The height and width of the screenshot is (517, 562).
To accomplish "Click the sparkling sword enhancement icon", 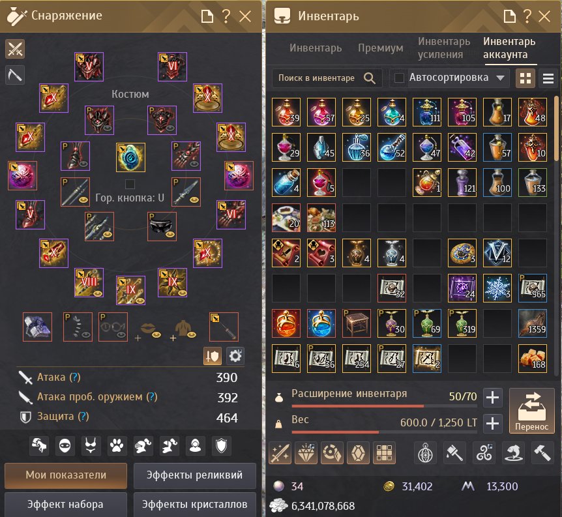I will pos(280,453).
